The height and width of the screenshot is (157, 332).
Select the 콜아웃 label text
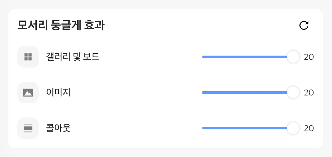pyautogui.click(x=58, y=128)
